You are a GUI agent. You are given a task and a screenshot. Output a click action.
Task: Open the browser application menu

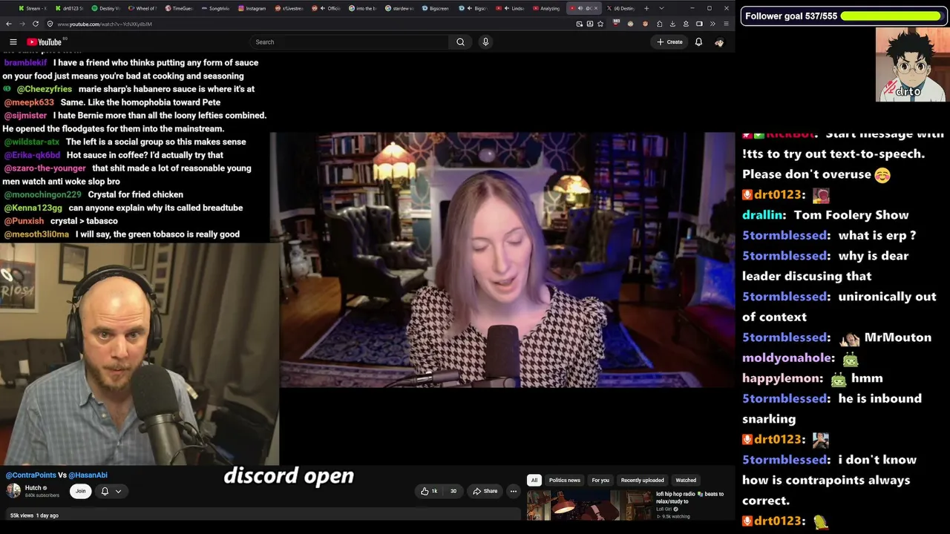pos(726,24)
